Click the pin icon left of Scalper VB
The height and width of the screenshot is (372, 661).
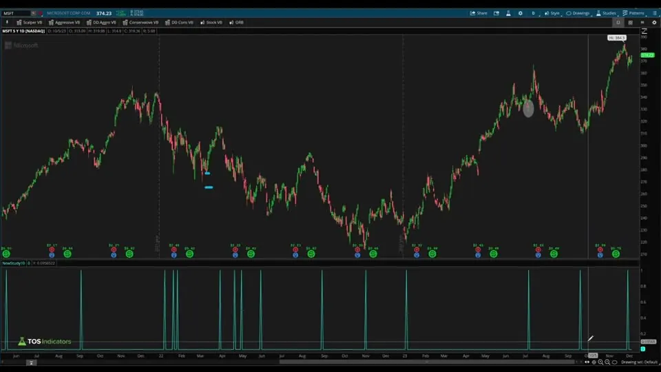pyautogui.click(x=7, y=22)
